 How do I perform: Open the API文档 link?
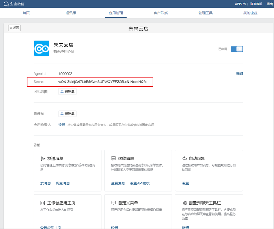[240, 4]
